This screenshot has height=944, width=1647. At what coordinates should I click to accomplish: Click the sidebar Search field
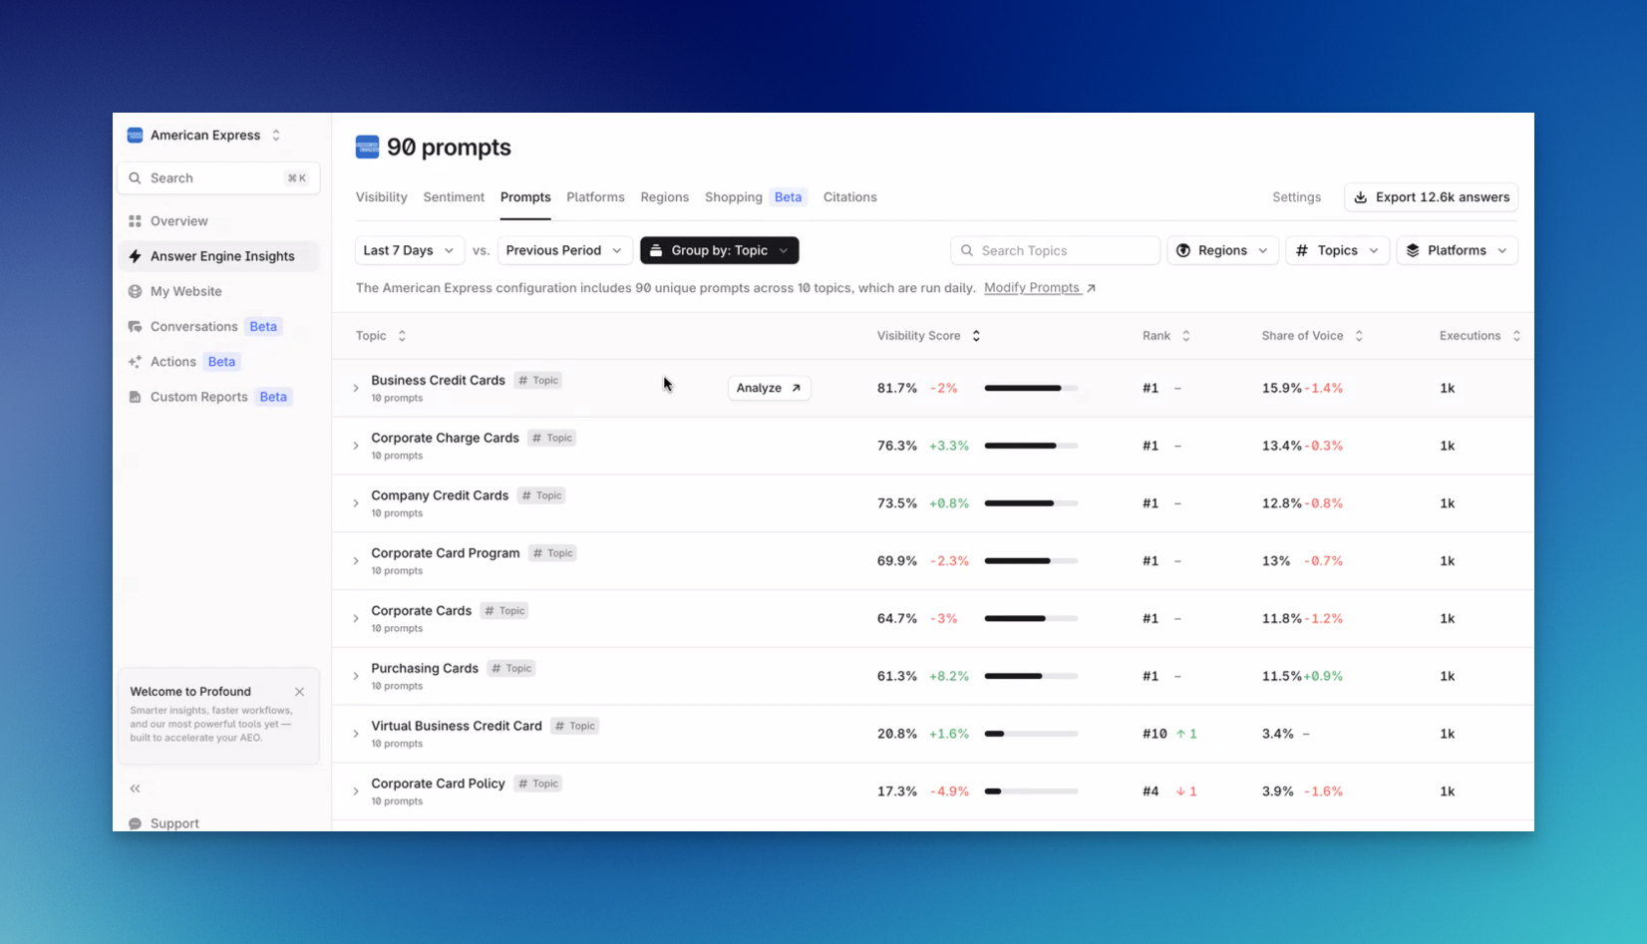tap(218, 178)
